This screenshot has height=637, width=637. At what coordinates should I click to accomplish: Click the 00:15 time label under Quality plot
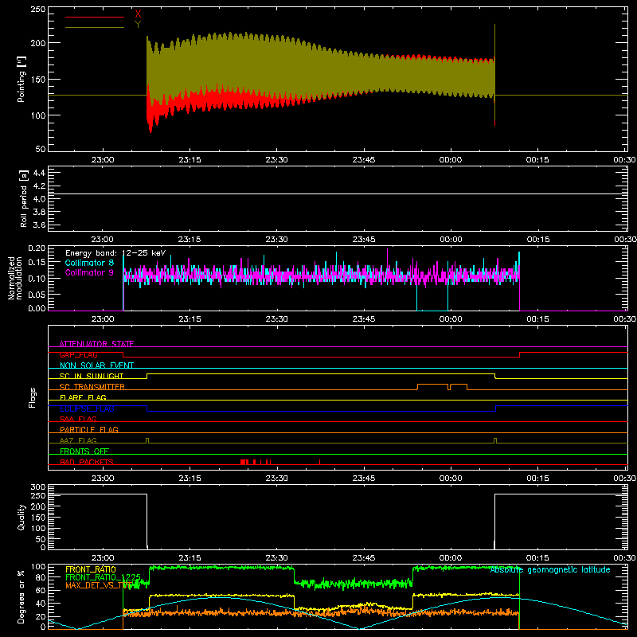coord(537,558)
